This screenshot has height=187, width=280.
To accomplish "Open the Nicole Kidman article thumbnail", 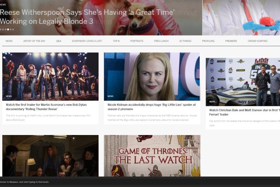I will [x=152, y=76].
